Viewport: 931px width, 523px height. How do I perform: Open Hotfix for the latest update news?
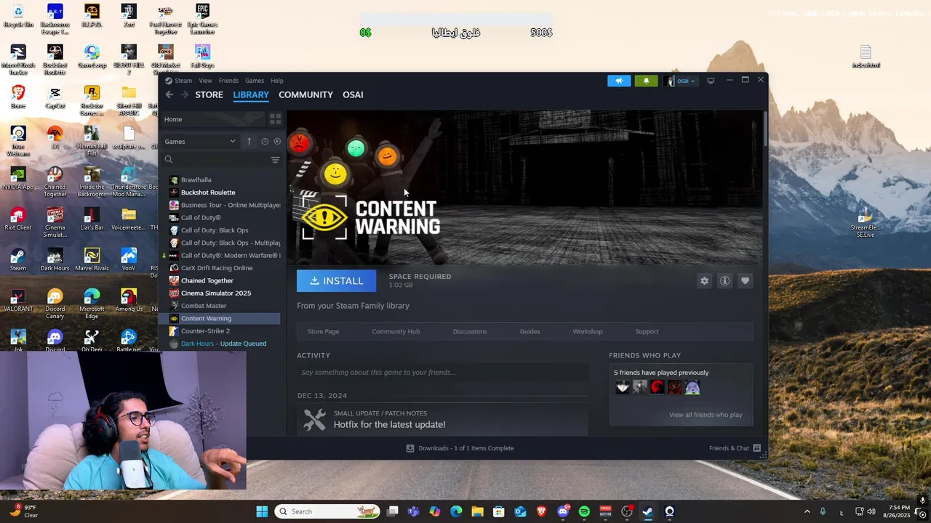pyautogui.click(x=389, y=424)
